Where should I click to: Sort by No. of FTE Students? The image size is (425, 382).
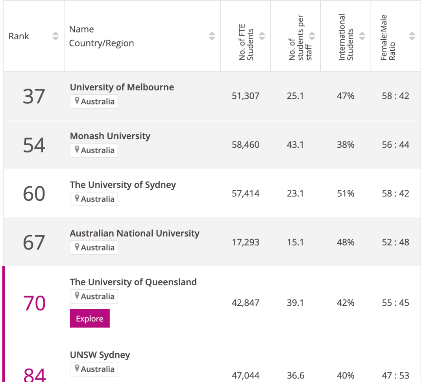tap(262, 36)
